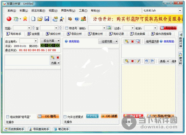186x135 pixels.
Task: Expand the 七乐彩.lah file dropdown
Action: (x=180, y=11)
